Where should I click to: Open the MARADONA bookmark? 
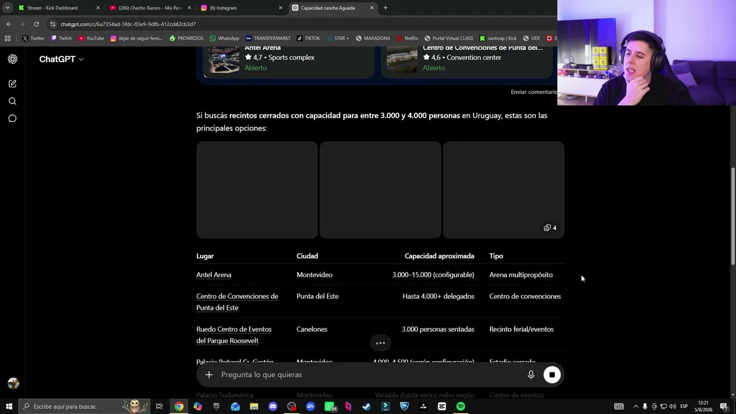click(x=373, y=39)
